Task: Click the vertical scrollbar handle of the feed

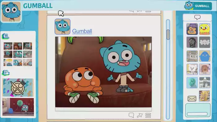Action: (x=168, y=35)
